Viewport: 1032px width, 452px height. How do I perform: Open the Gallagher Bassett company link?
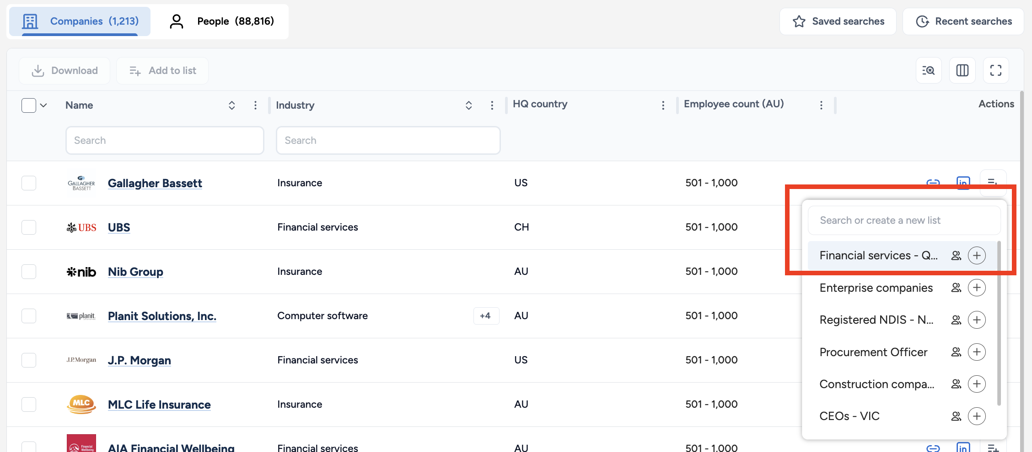coord(155,183)
